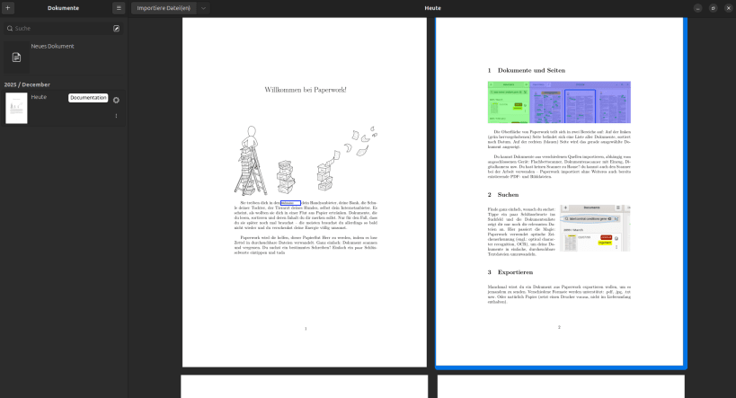Close the Paperwork window
Screen dimensions: 736x398
tap(729, 8)
